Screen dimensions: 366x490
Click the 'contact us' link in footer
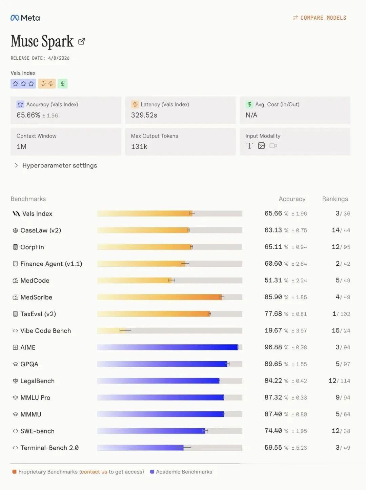click(94, 472)
